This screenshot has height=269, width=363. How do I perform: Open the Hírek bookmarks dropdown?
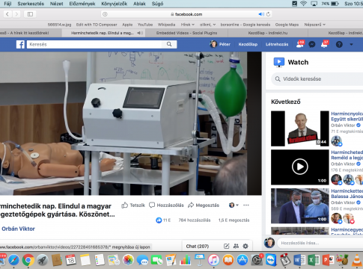coord(188,25)
